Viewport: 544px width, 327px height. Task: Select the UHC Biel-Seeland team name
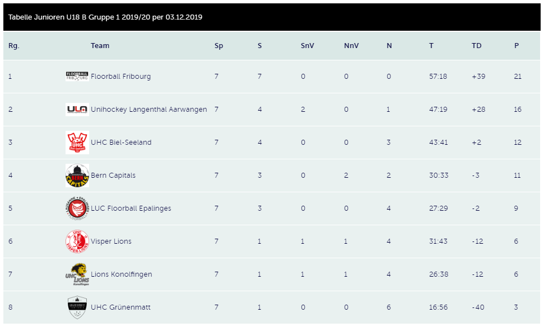(121, 142)
